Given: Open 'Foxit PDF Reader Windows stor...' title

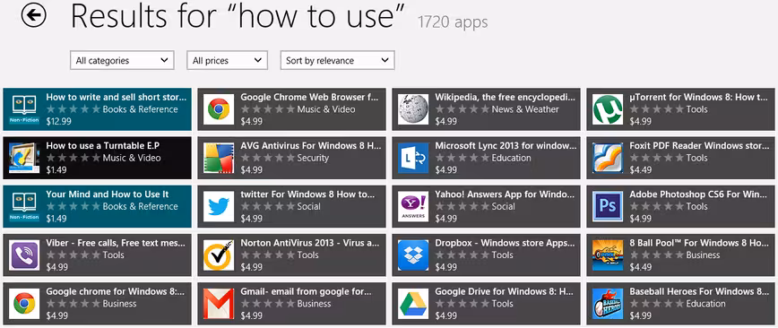Looking at the screenshot, I should tap(699, 146).
